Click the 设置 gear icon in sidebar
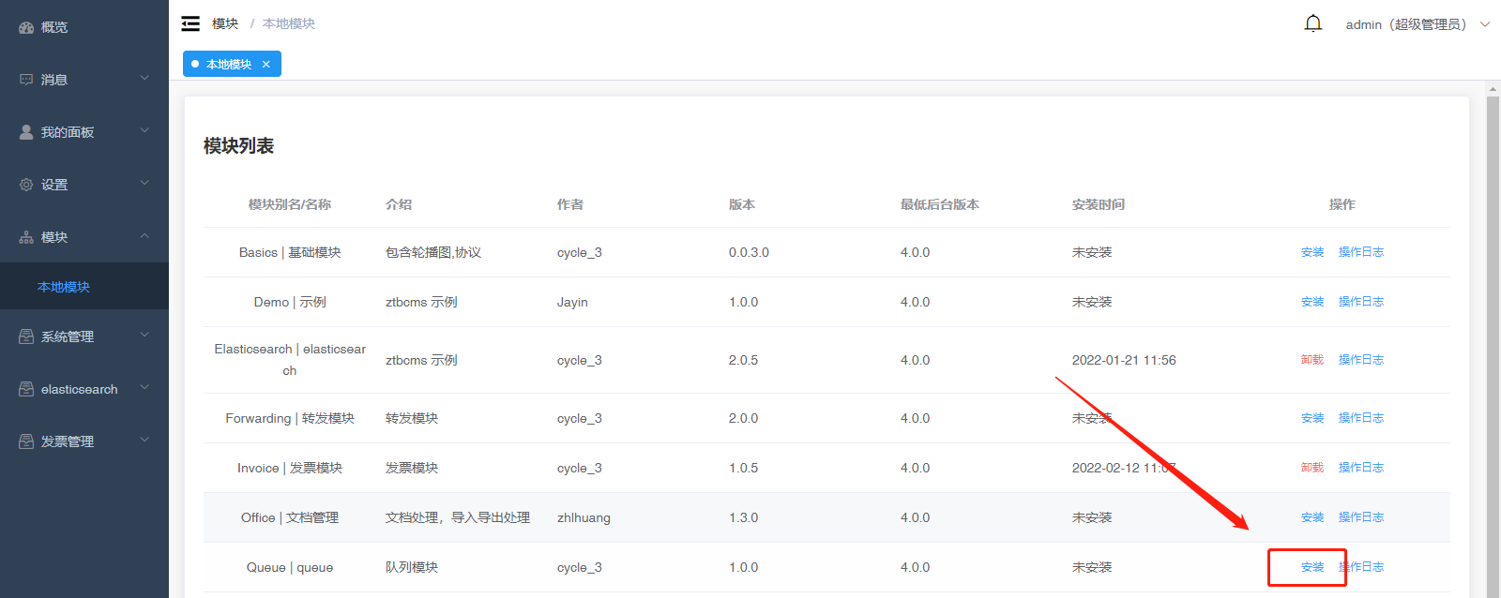This screenshot has height=598, width=1501. pos(26,185)
